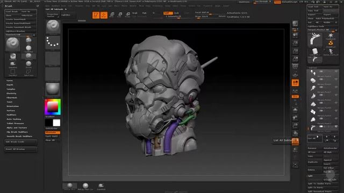Click the Split To Parts button
Viewport: 344px width, 193px height.
tap(322, 188)
